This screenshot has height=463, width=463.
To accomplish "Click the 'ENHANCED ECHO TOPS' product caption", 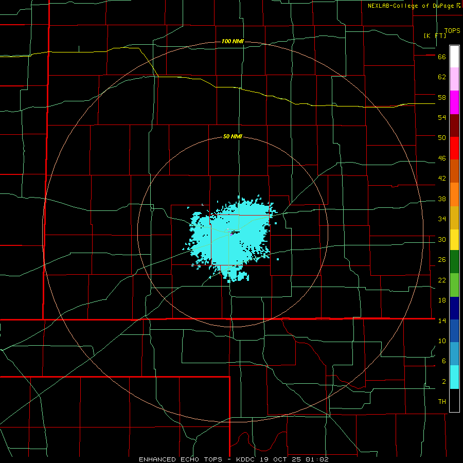I will coord(181,459).
